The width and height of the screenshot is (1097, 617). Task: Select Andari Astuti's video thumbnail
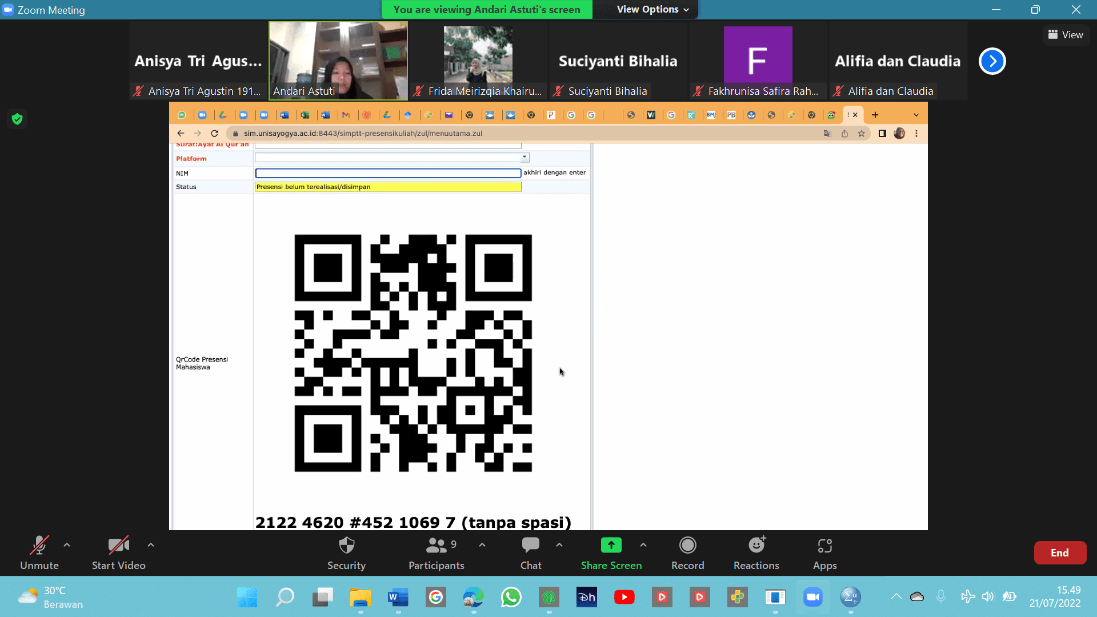pos(338,61)
